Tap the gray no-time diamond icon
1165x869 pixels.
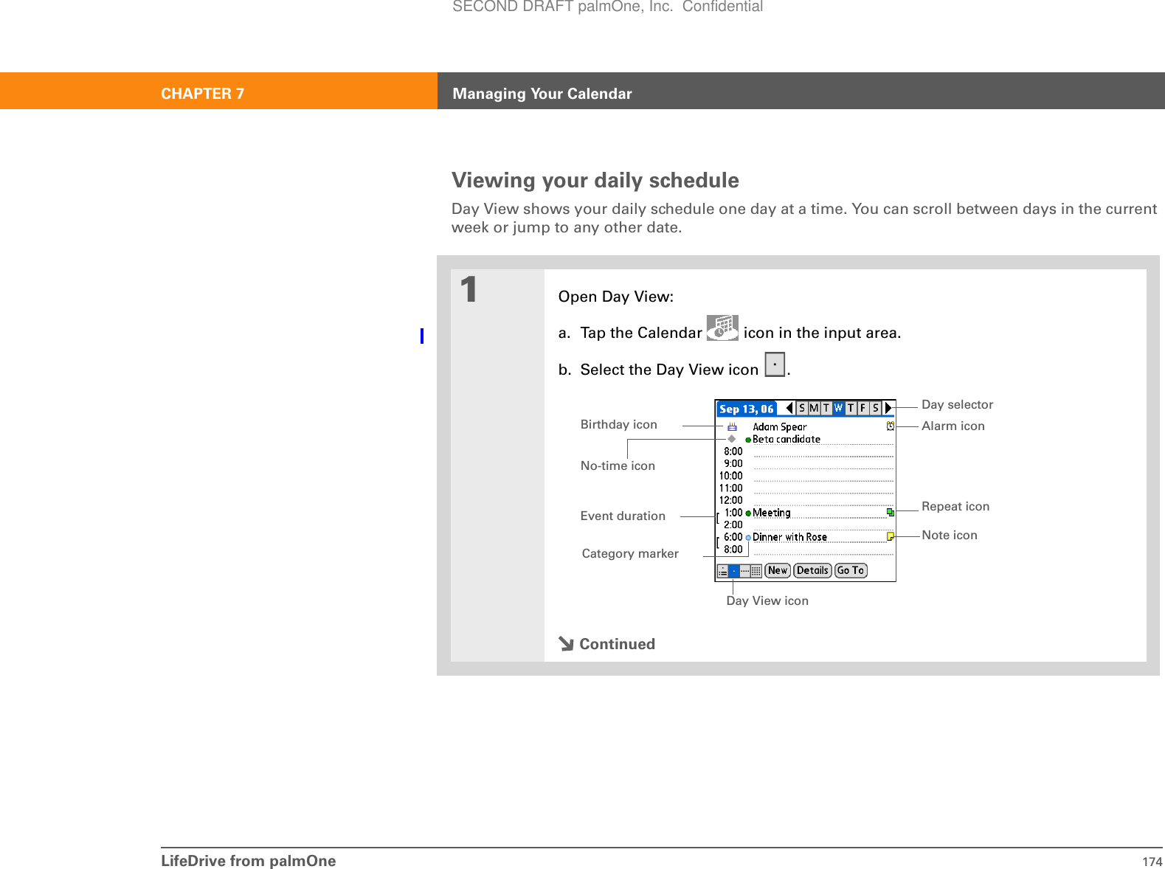coord(732,439)
